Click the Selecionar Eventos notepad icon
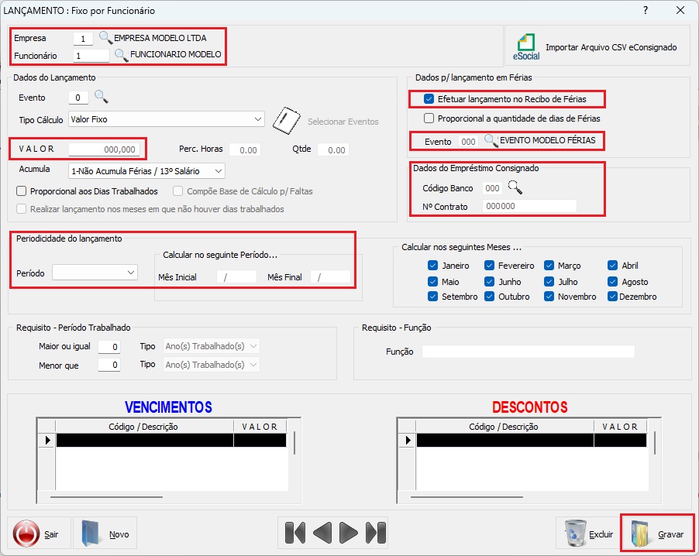Image resolution: width=699 pixels, height=556 pixels. pyautogui.click(x=286, y=120)
